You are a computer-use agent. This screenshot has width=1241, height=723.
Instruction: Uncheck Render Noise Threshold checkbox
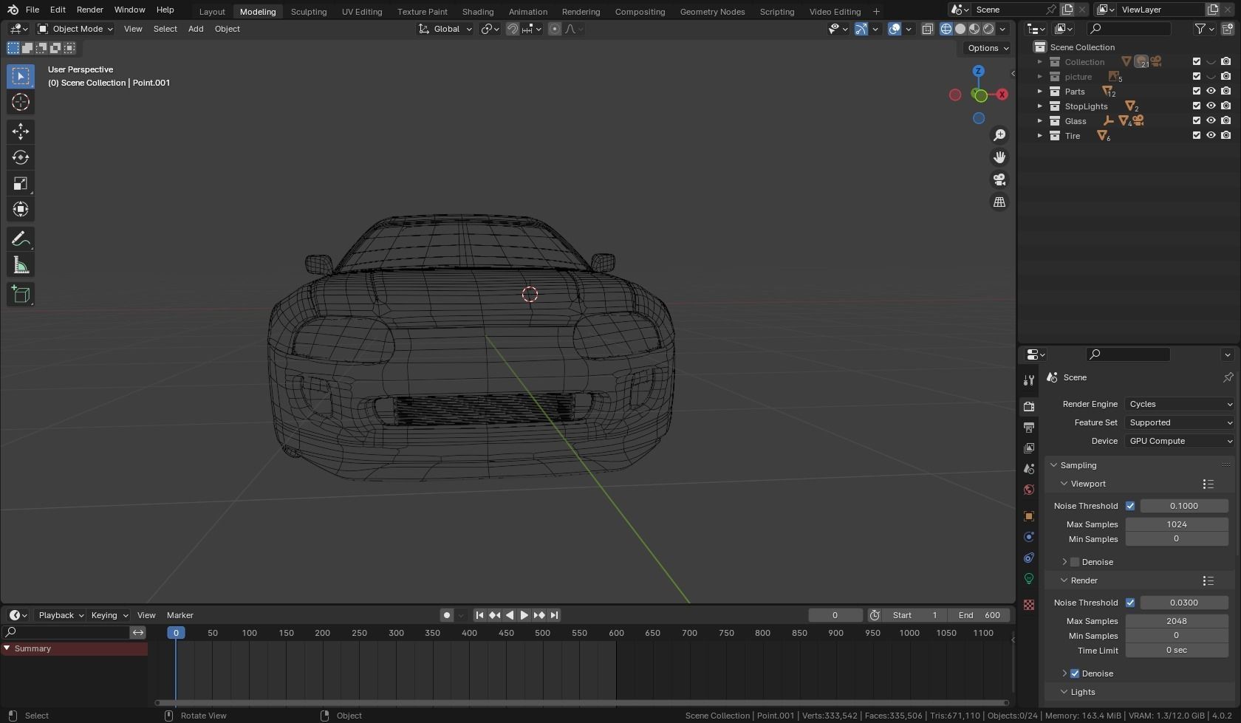pos(1130,603)
